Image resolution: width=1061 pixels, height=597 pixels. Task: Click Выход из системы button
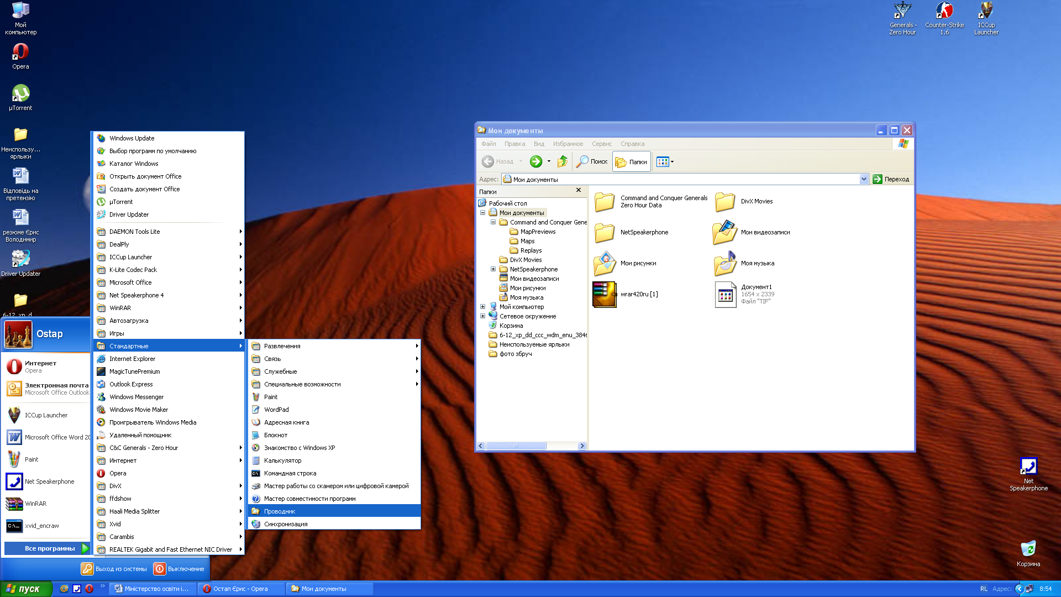point(114,569)
